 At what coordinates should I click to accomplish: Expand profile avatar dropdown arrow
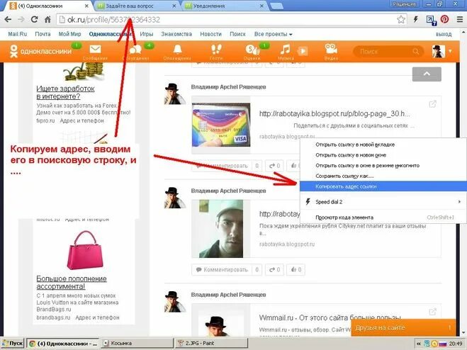[x=450, y=51]
